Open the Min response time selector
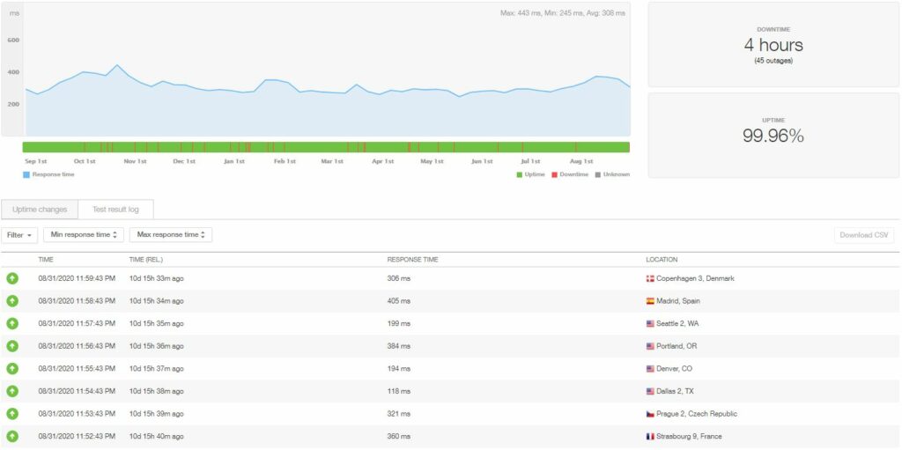The width and height of the screenshot is (902, 450). [84, 235]
